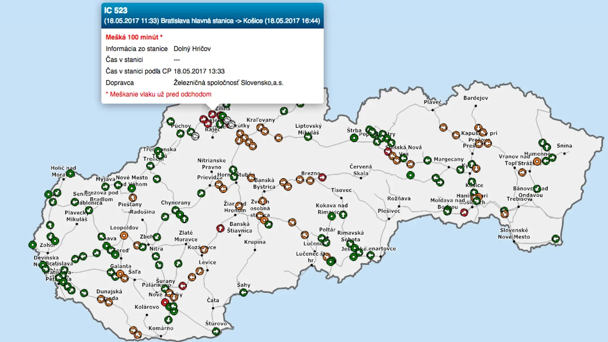Image resolution: width=608 pixels, height=342 pixels.
Task: Click carrier 'Železničná spoločnosť Slovensko,a.s.'
Action: click(x=228, y=83)
